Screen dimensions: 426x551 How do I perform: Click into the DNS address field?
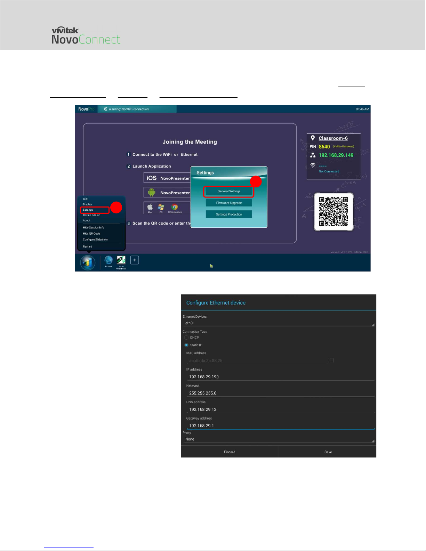(280, 410)
